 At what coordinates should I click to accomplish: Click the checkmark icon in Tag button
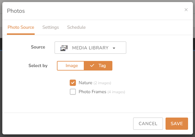point(92,65)
